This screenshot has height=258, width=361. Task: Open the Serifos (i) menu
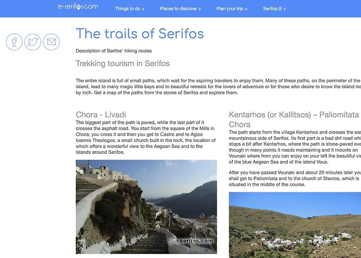[x=274, y=9]
